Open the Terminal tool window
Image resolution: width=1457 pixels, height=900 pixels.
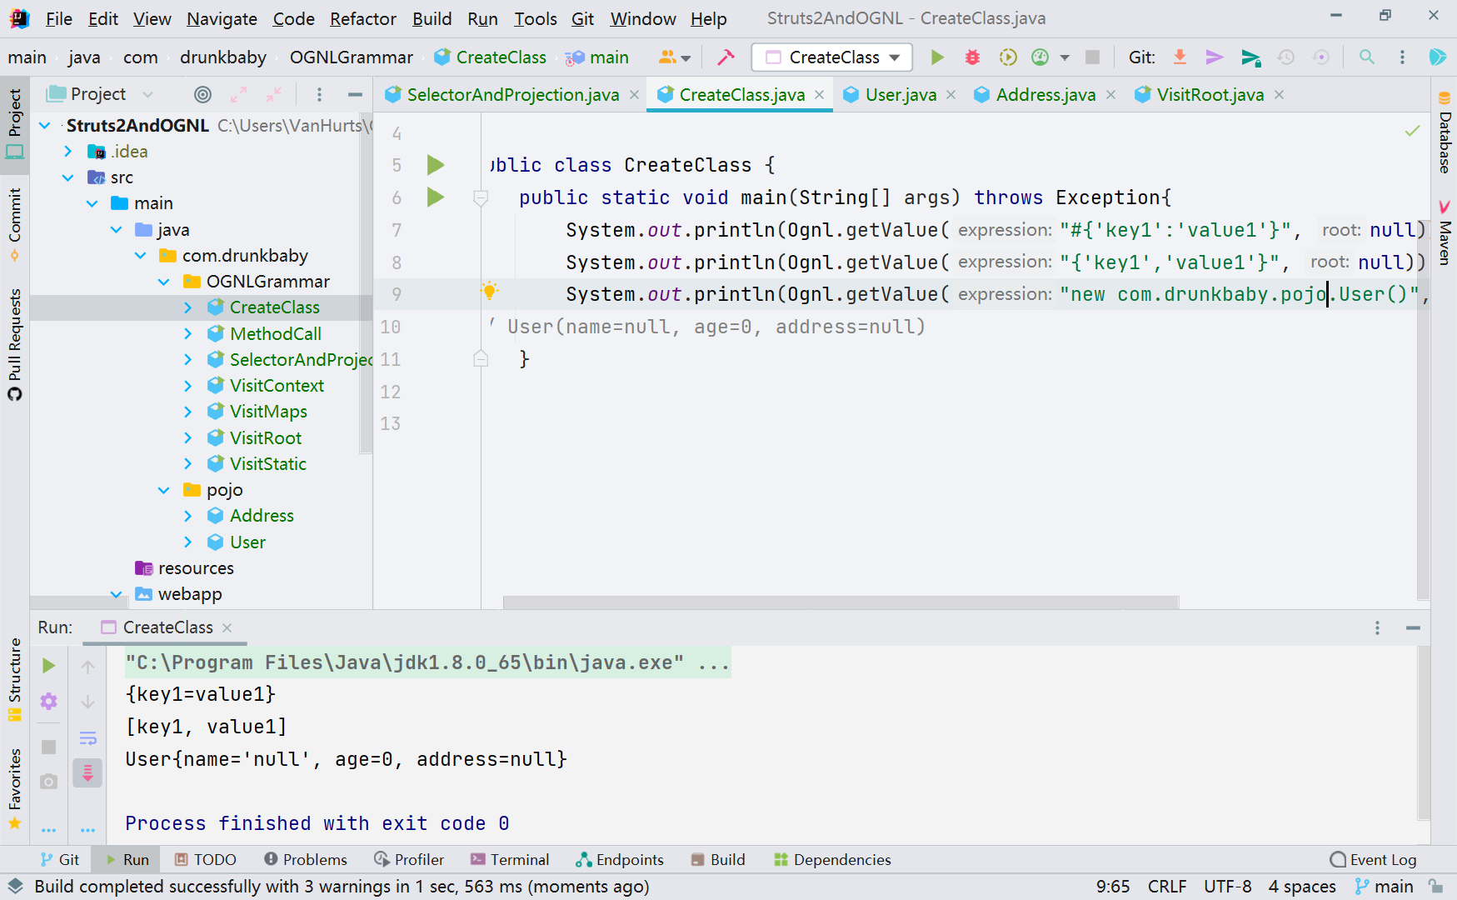pyautogui.click(x=509, y=860)
